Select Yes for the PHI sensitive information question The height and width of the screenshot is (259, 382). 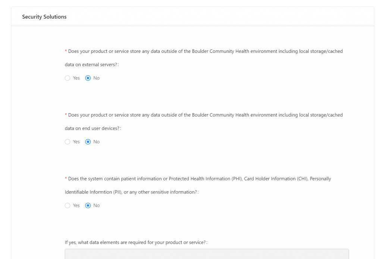pos(68,205)
